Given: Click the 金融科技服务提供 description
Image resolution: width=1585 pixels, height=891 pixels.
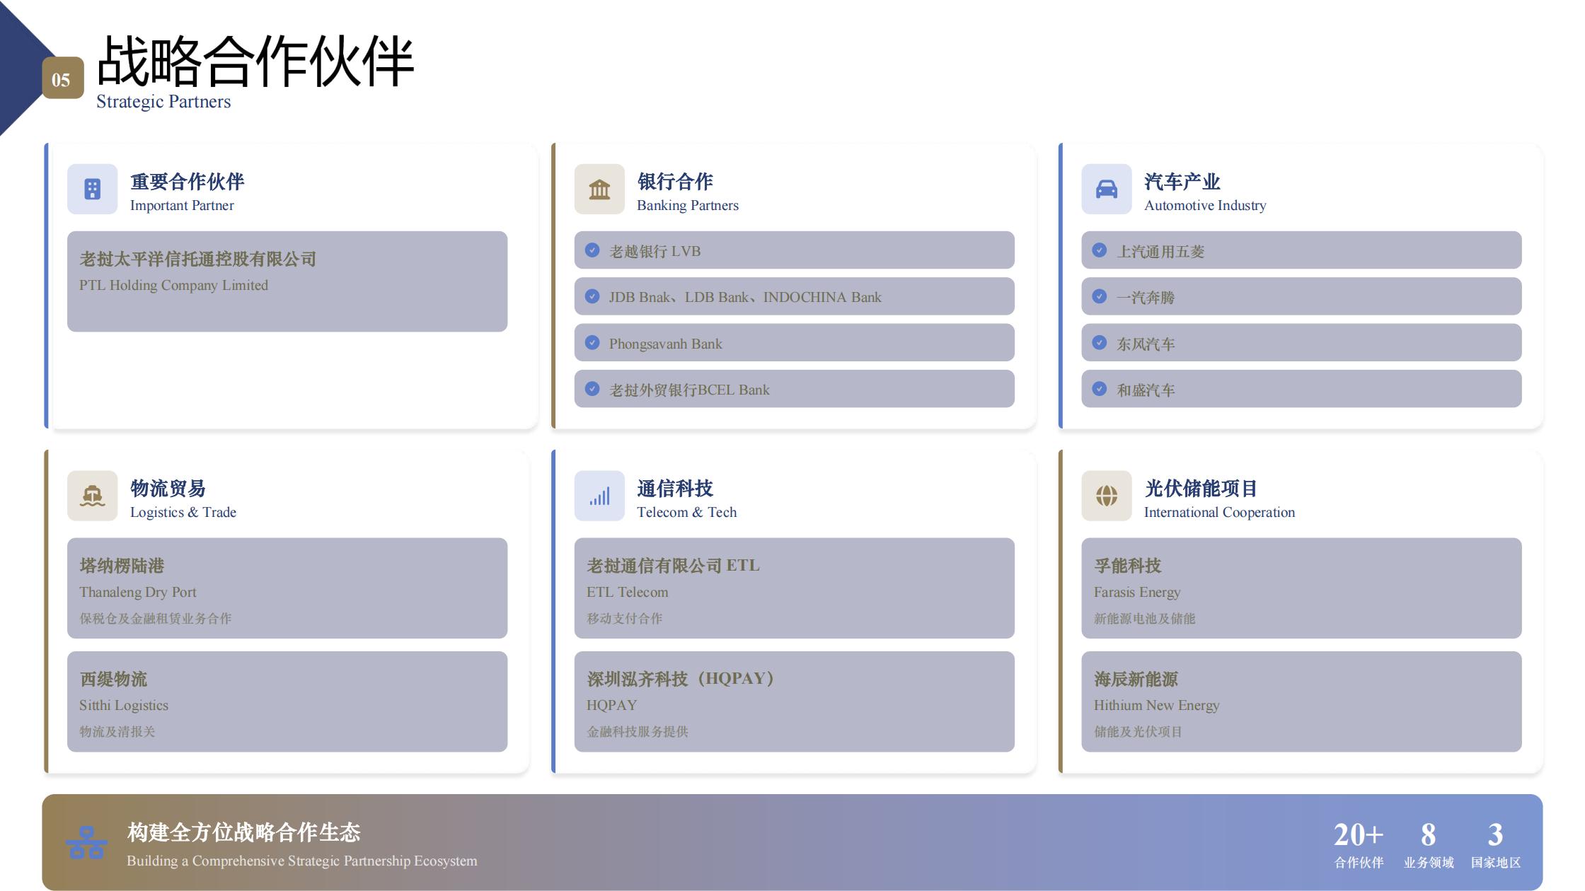Looking at the screenshot, I should (x=638, y=732).
